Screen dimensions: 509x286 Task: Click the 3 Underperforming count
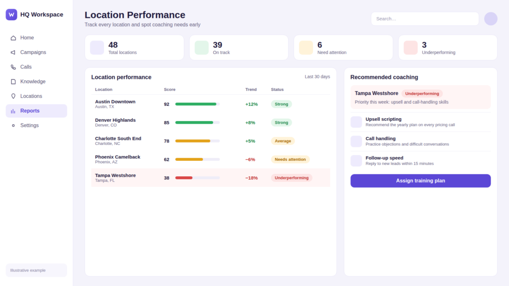coord(424,45)
